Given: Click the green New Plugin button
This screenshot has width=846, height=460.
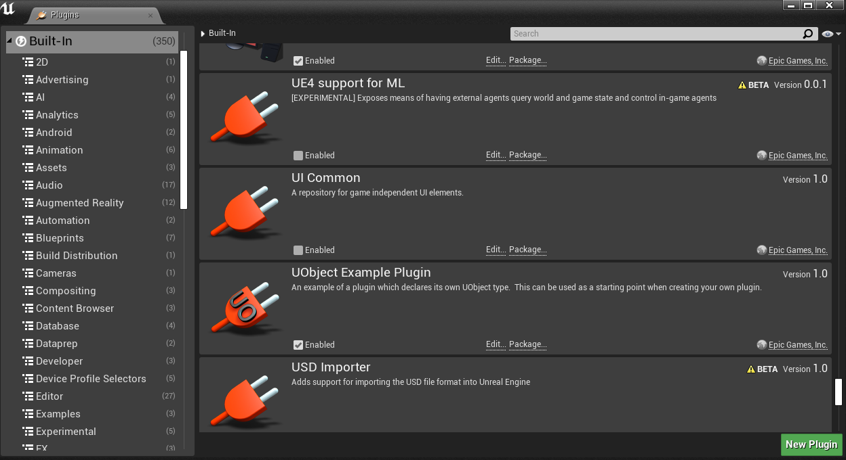Looking at the screenshot, I should click(x=811, y=444).
